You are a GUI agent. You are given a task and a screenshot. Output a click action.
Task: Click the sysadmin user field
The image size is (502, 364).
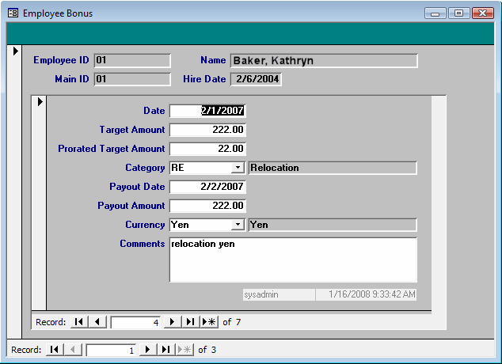tap(279, 294)
